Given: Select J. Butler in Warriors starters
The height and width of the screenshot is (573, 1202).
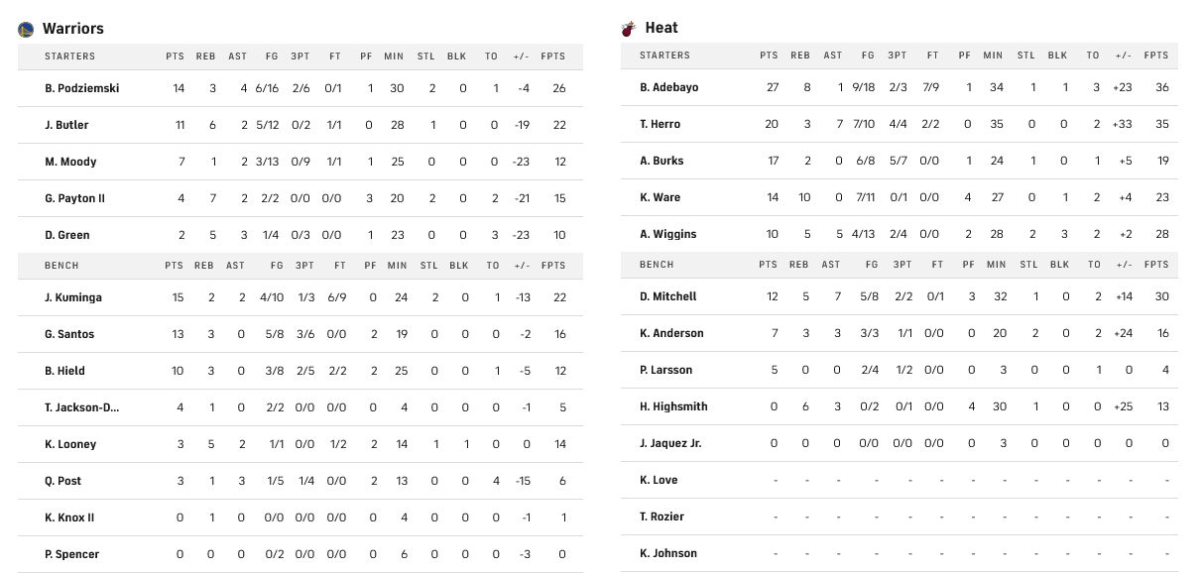Looking at the screenshot, I should 66,125.
